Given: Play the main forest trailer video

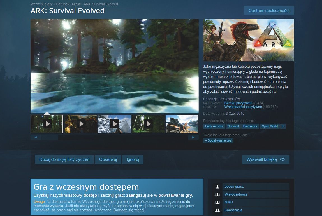Looking at the screenshot, I should coord(115,66).
